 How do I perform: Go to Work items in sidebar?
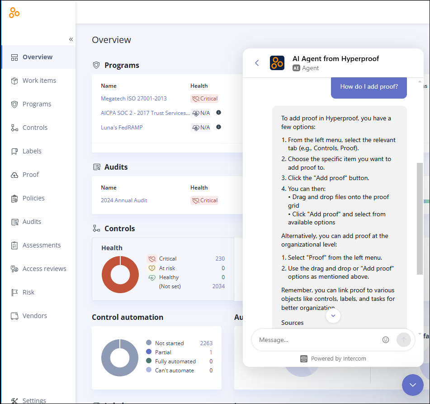click(x=38, y=81)
